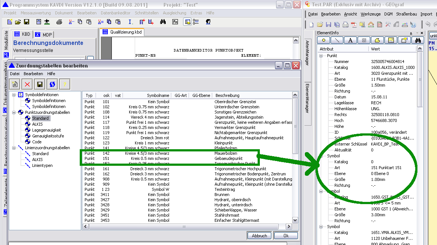Pin the ElementInfo panel with pushpin
Viewport: 437px width, 245px height.
[x=411, y=33]
